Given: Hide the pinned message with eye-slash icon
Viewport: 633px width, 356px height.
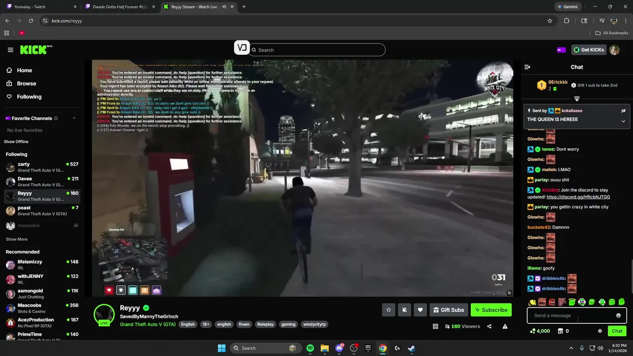Looking at the screenshot, I should click(623, 111).
